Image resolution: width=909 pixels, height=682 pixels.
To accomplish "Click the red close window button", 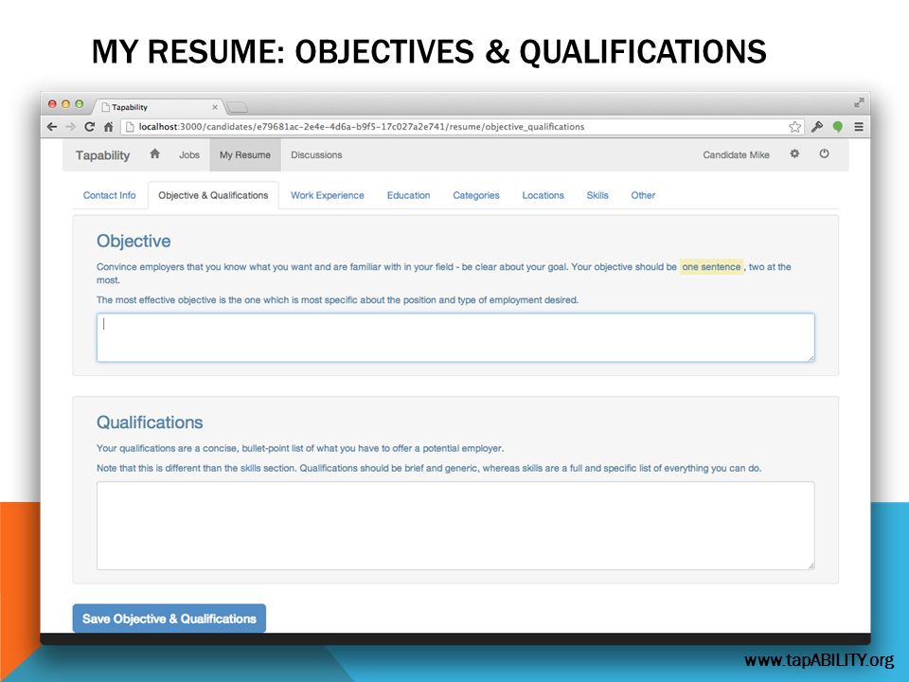I will pyautogui.click(x=52, y=104).
